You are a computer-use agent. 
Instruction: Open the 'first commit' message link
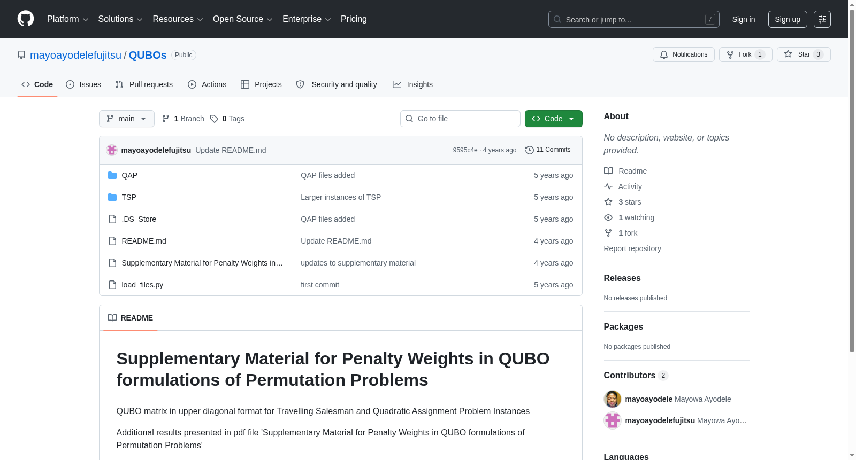click(x=320, y=285)
